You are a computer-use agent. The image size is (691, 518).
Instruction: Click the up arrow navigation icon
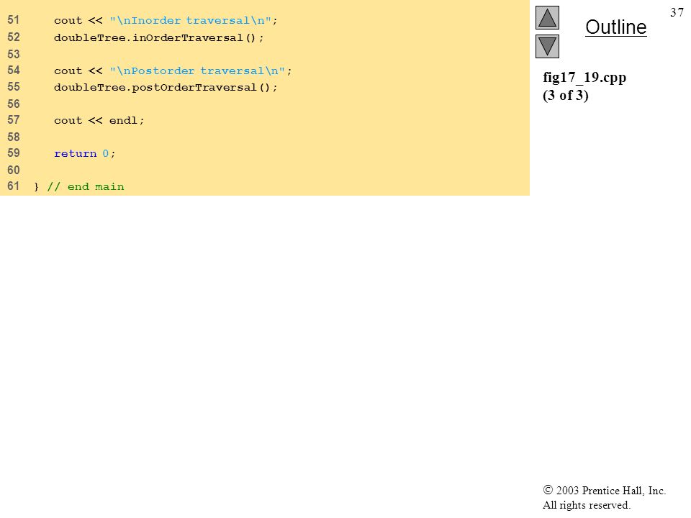click(547, 17)
